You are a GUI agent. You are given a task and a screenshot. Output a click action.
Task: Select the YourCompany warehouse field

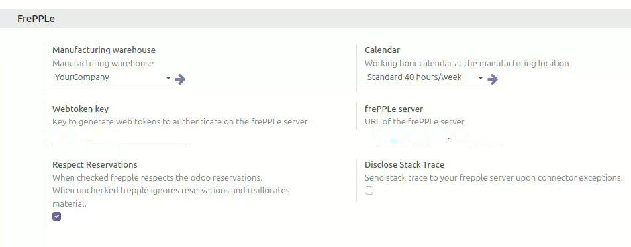(x=113, y=77)
